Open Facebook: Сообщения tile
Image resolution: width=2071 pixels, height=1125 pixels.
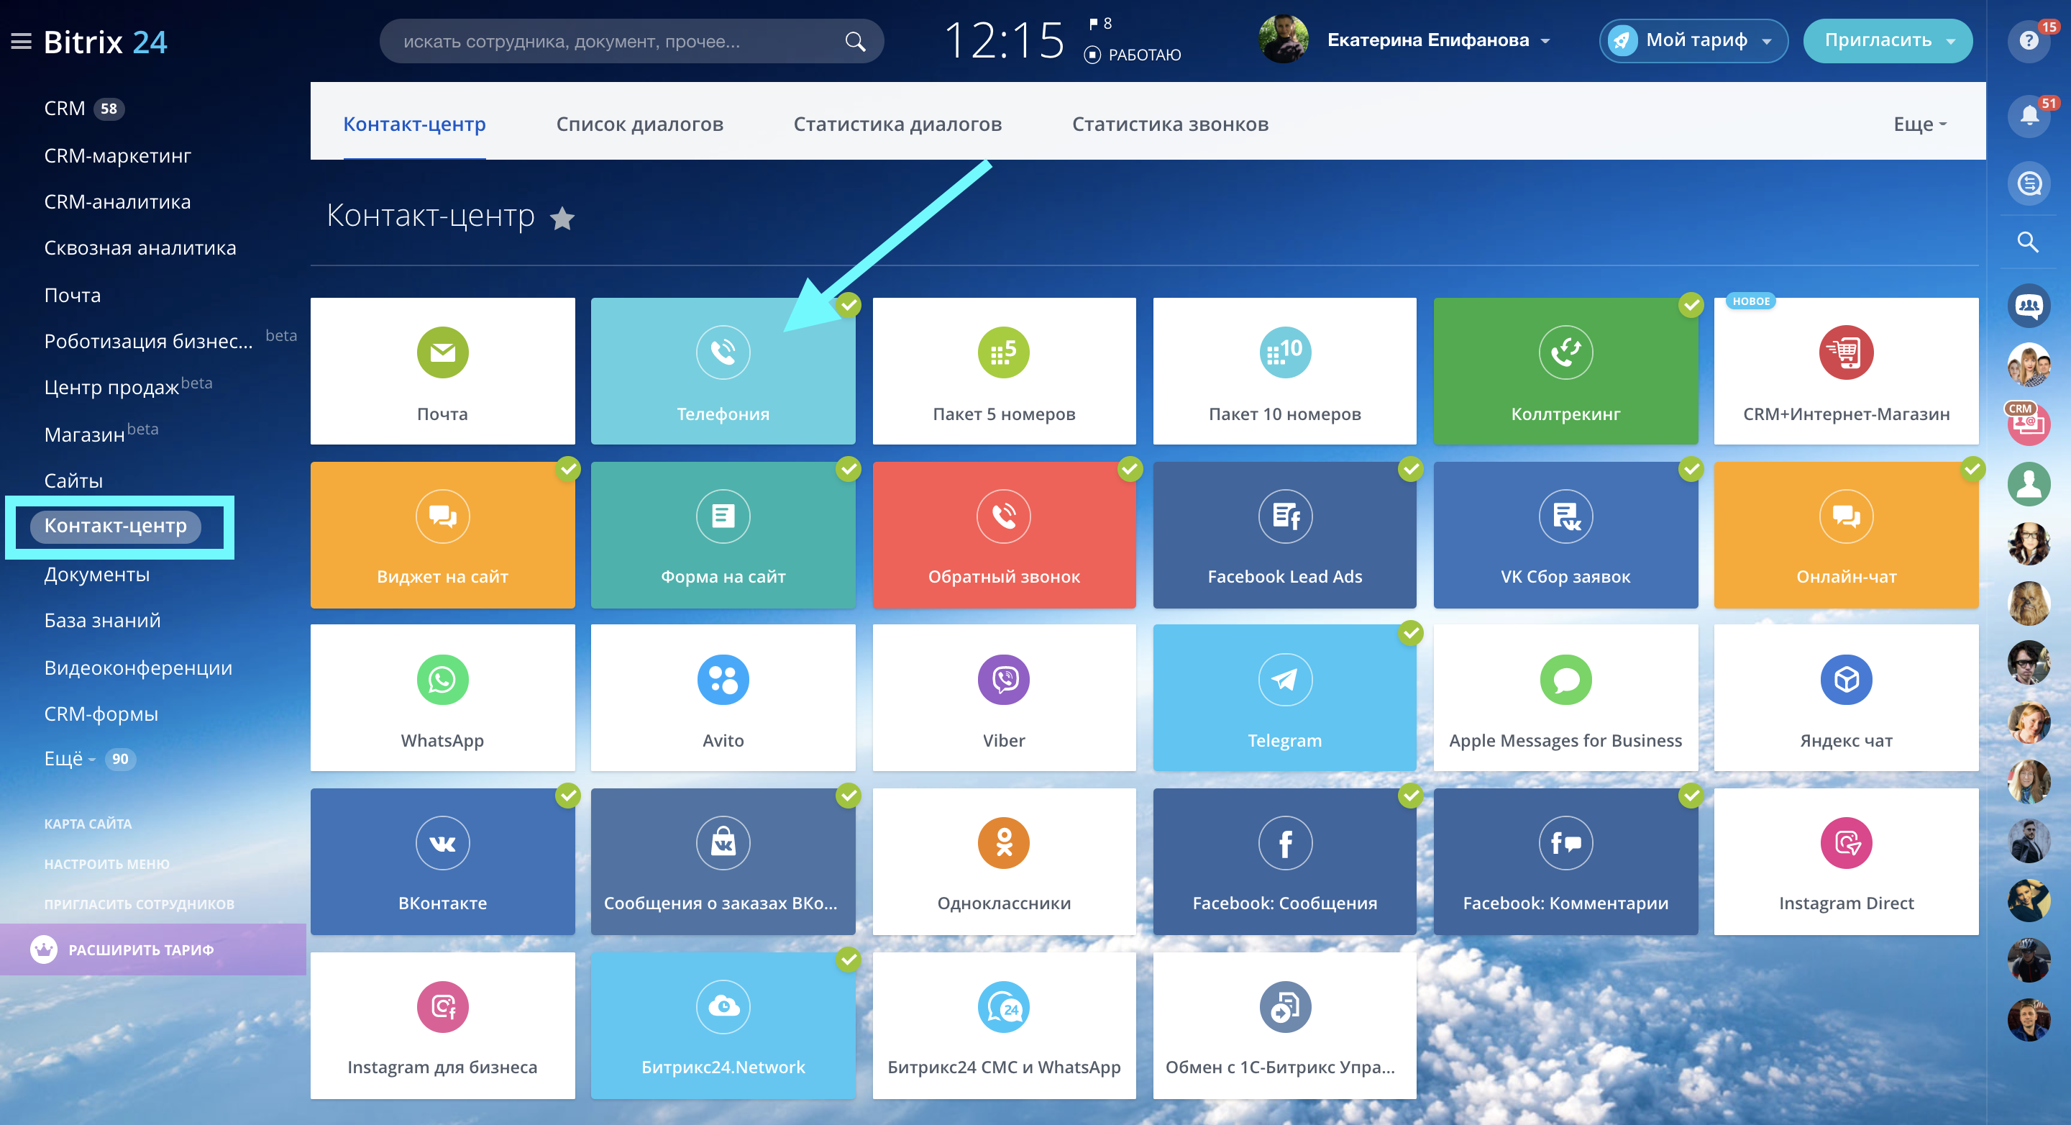coord(1284,861)
